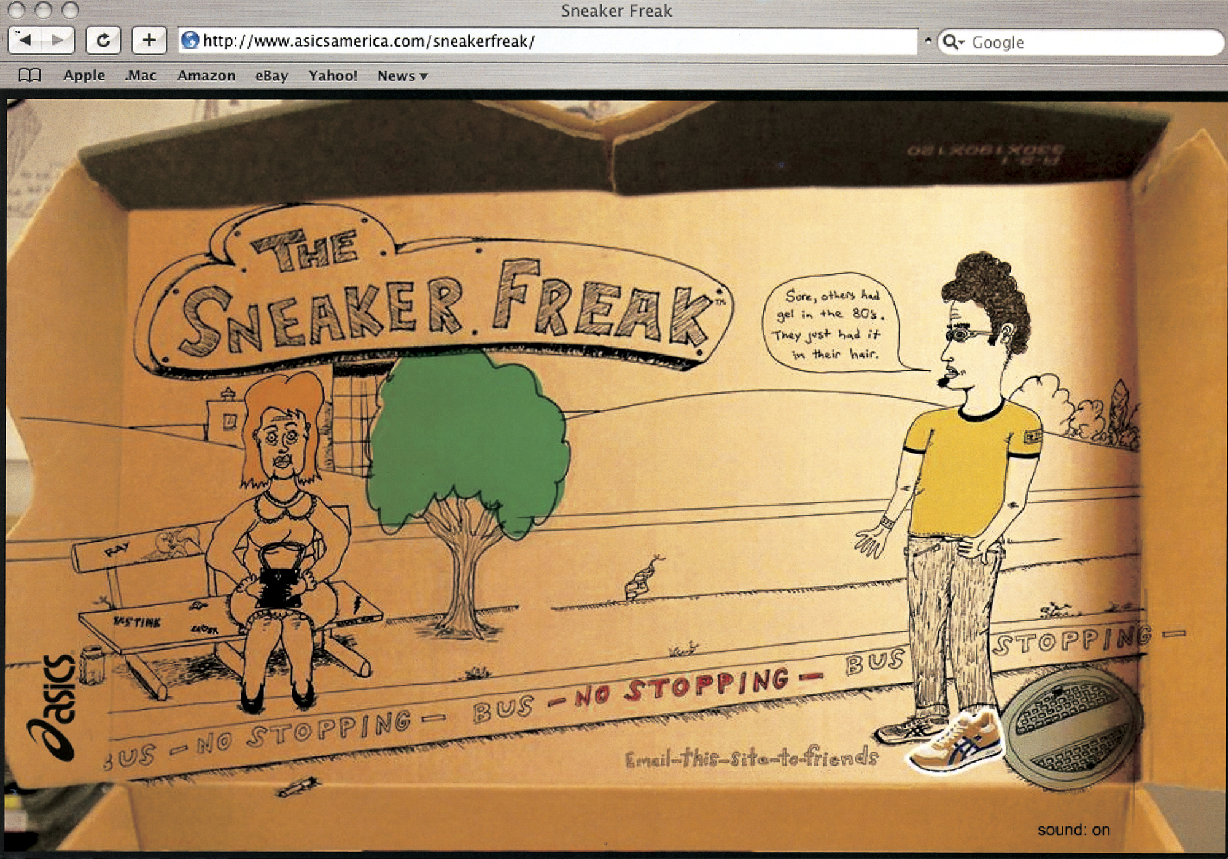The image size is (1228, 859).
Task: Reload the page with refresh icon
Action: (103, 41)
